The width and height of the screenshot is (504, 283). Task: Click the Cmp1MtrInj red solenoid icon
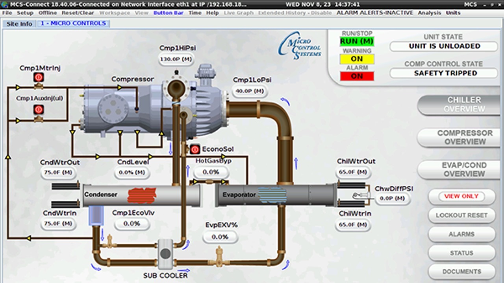(38, 77)
